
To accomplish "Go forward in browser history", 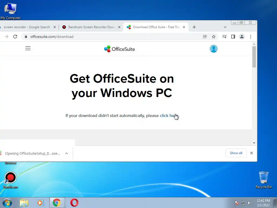I will pyautogui.click(x=6, y=37).
